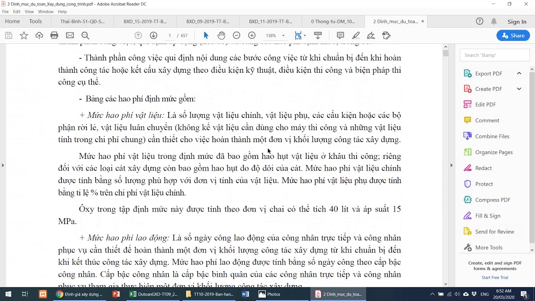The width and height of the screenshot is (535, 301).
Task: Activate the Hand pan tool
Action: click(x=221, y=36)
